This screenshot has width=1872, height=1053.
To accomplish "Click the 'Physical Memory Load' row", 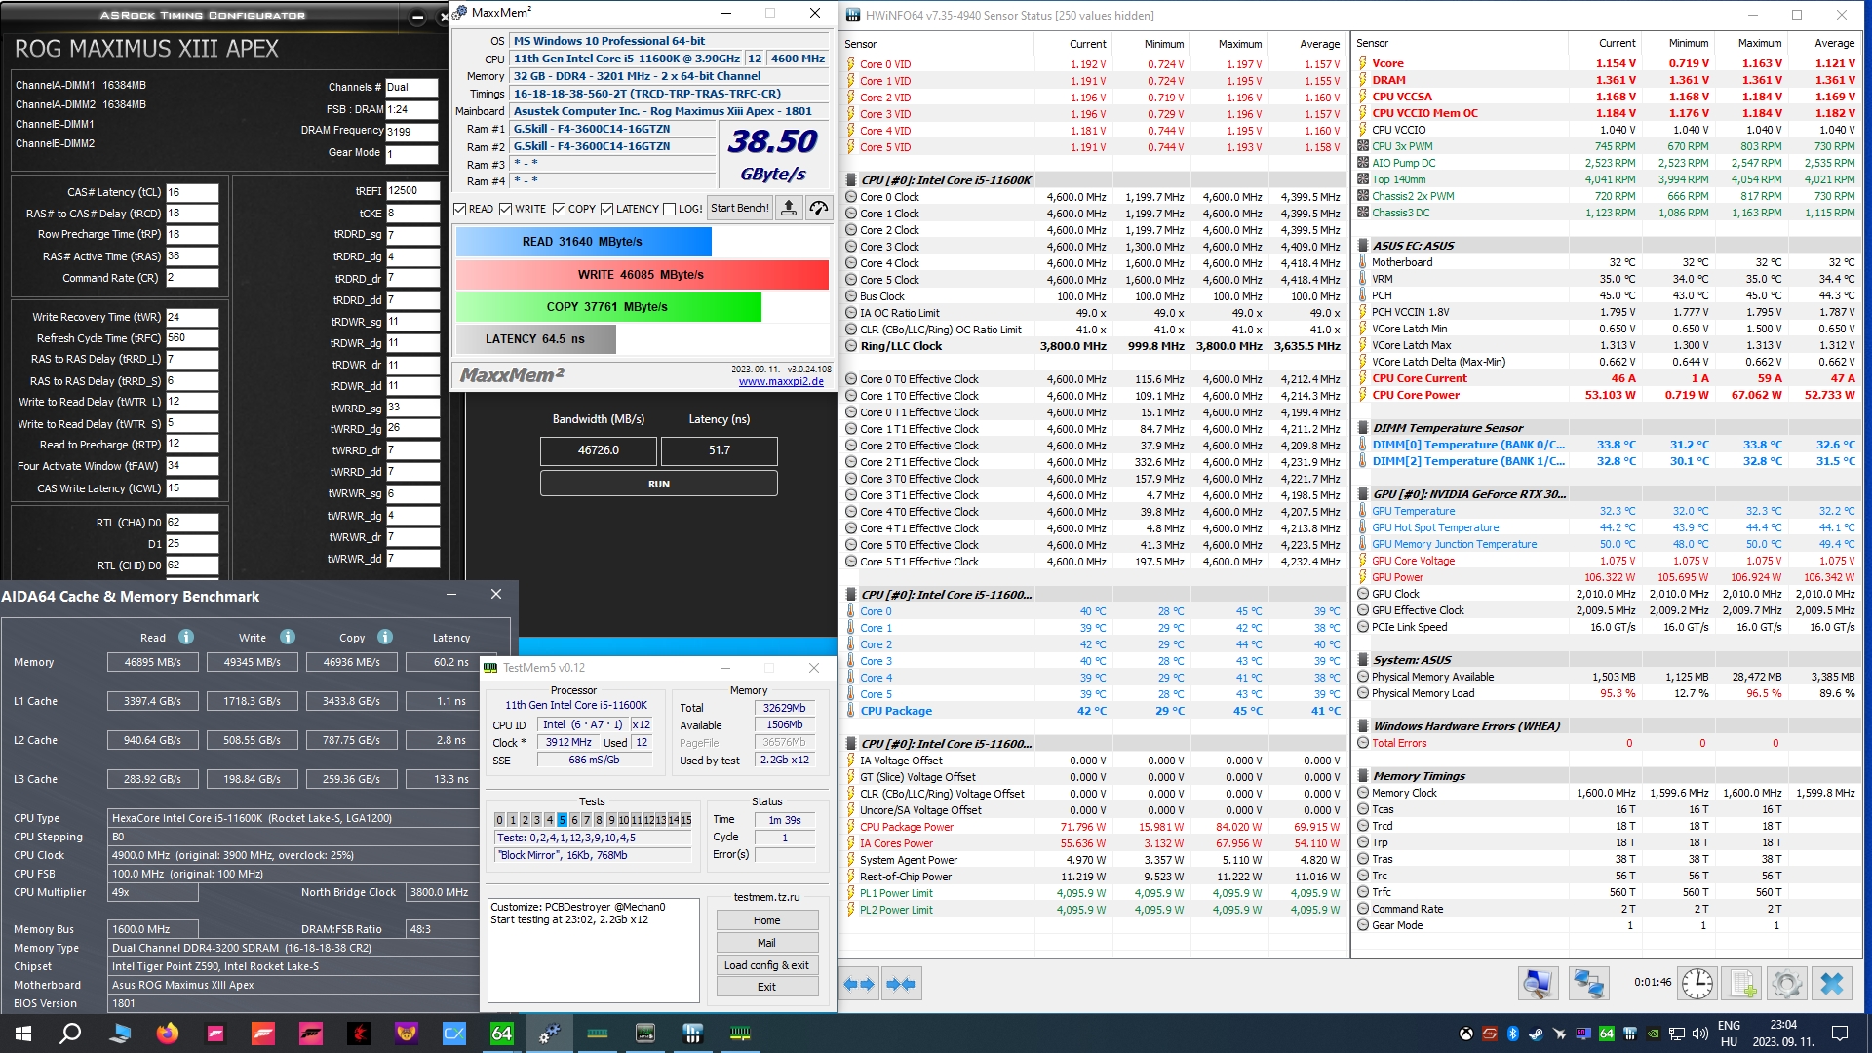I will point(1607,693).
